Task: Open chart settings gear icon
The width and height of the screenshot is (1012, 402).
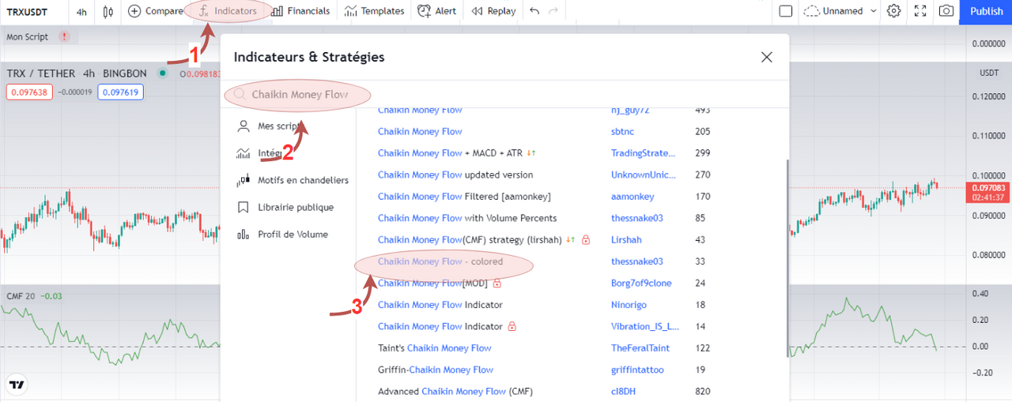Action: click(894, 11)
